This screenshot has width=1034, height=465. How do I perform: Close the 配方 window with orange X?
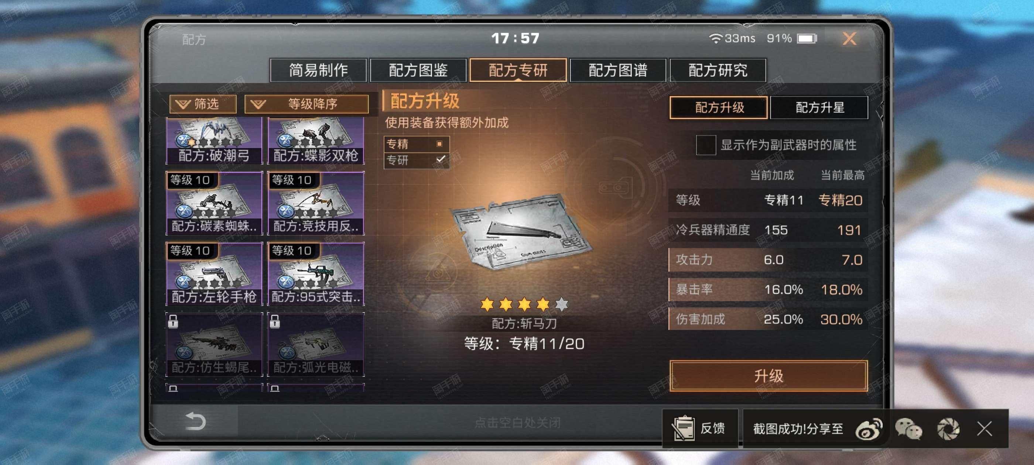[x=849, y=38]
